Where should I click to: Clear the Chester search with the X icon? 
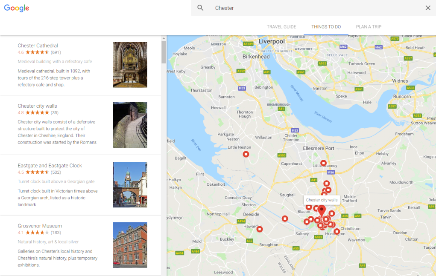point(428,8)
